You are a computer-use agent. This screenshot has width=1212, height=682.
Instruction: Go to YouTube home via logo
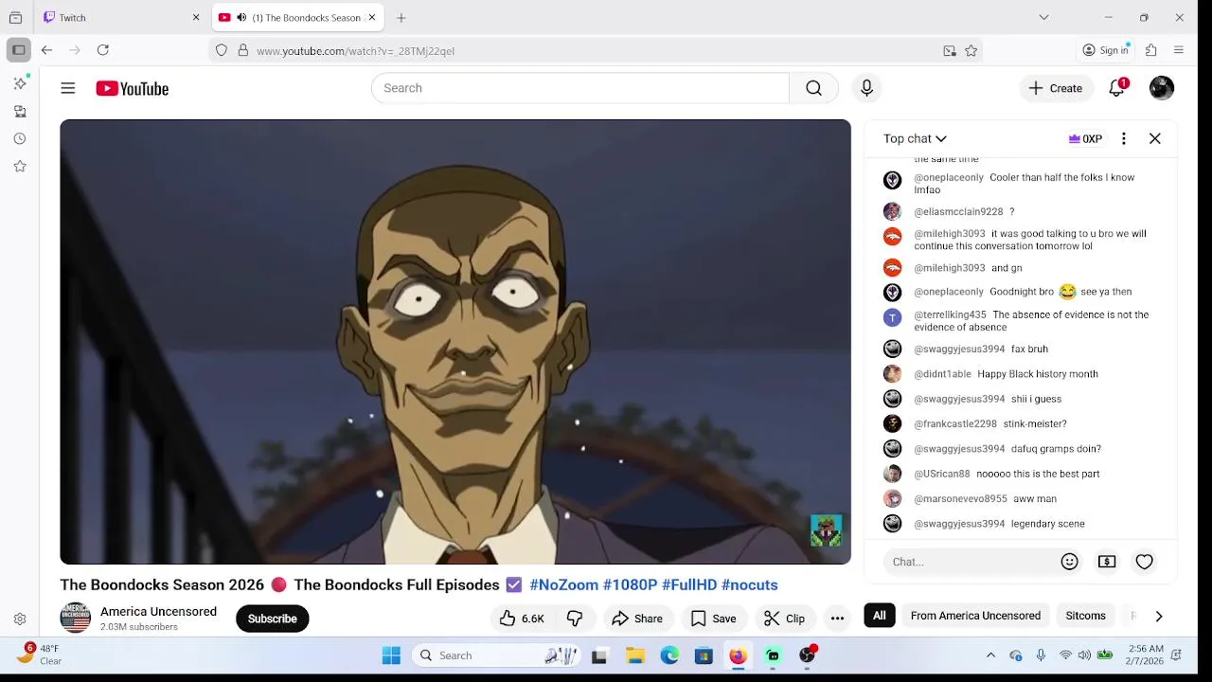tap(132, 88)
